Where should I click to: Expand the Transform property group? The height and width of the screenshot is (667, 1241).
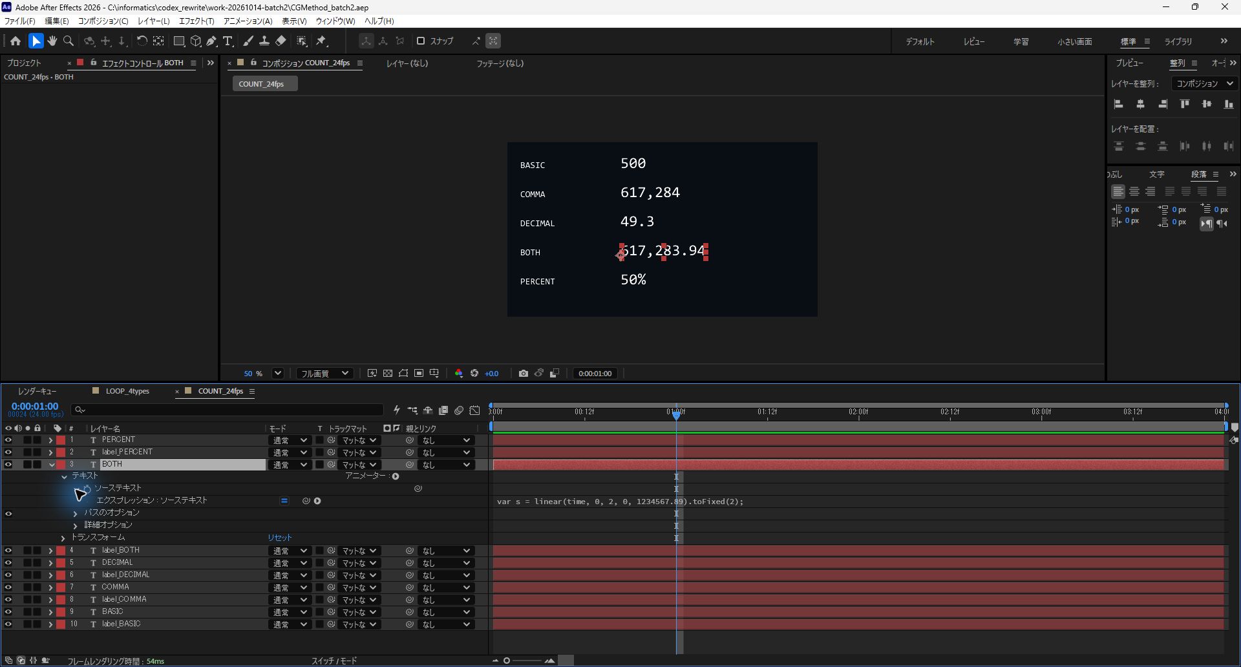(63, 538)
